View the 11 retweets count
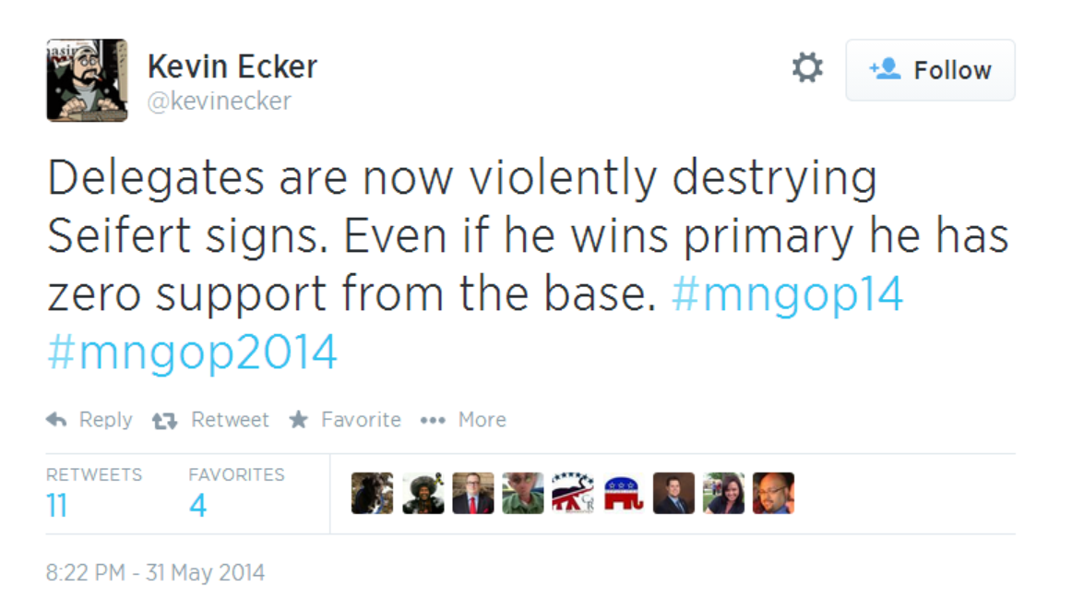1072x611 pixels. 57,505
